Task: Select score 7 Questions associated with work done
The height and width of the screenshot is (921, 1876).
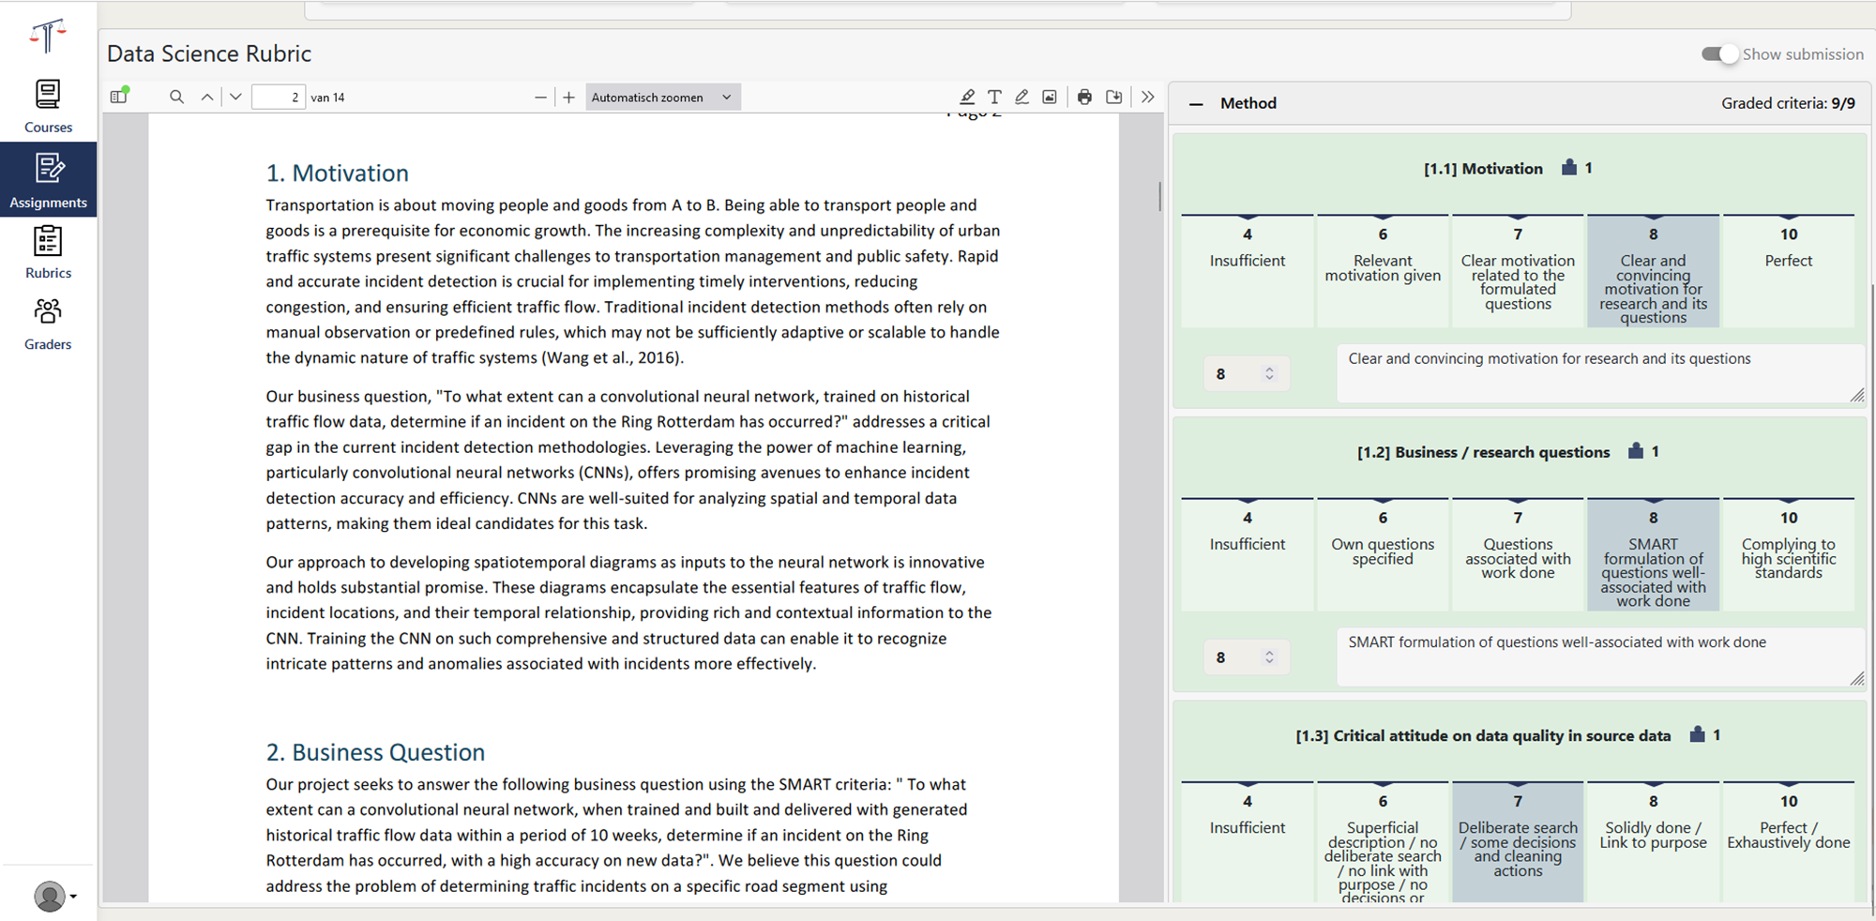Action: [x=1518, y=554]
